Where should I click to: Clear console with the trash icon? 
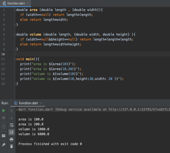point(12,146)
